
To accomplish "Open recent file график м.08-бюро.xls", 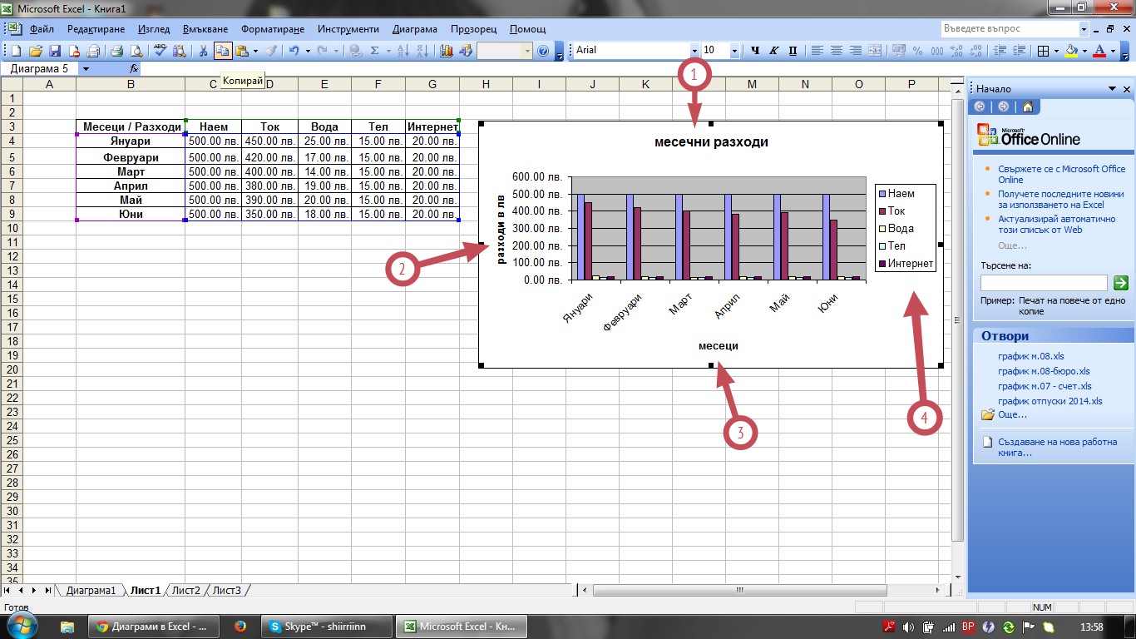I will (x=1044, y=371).
